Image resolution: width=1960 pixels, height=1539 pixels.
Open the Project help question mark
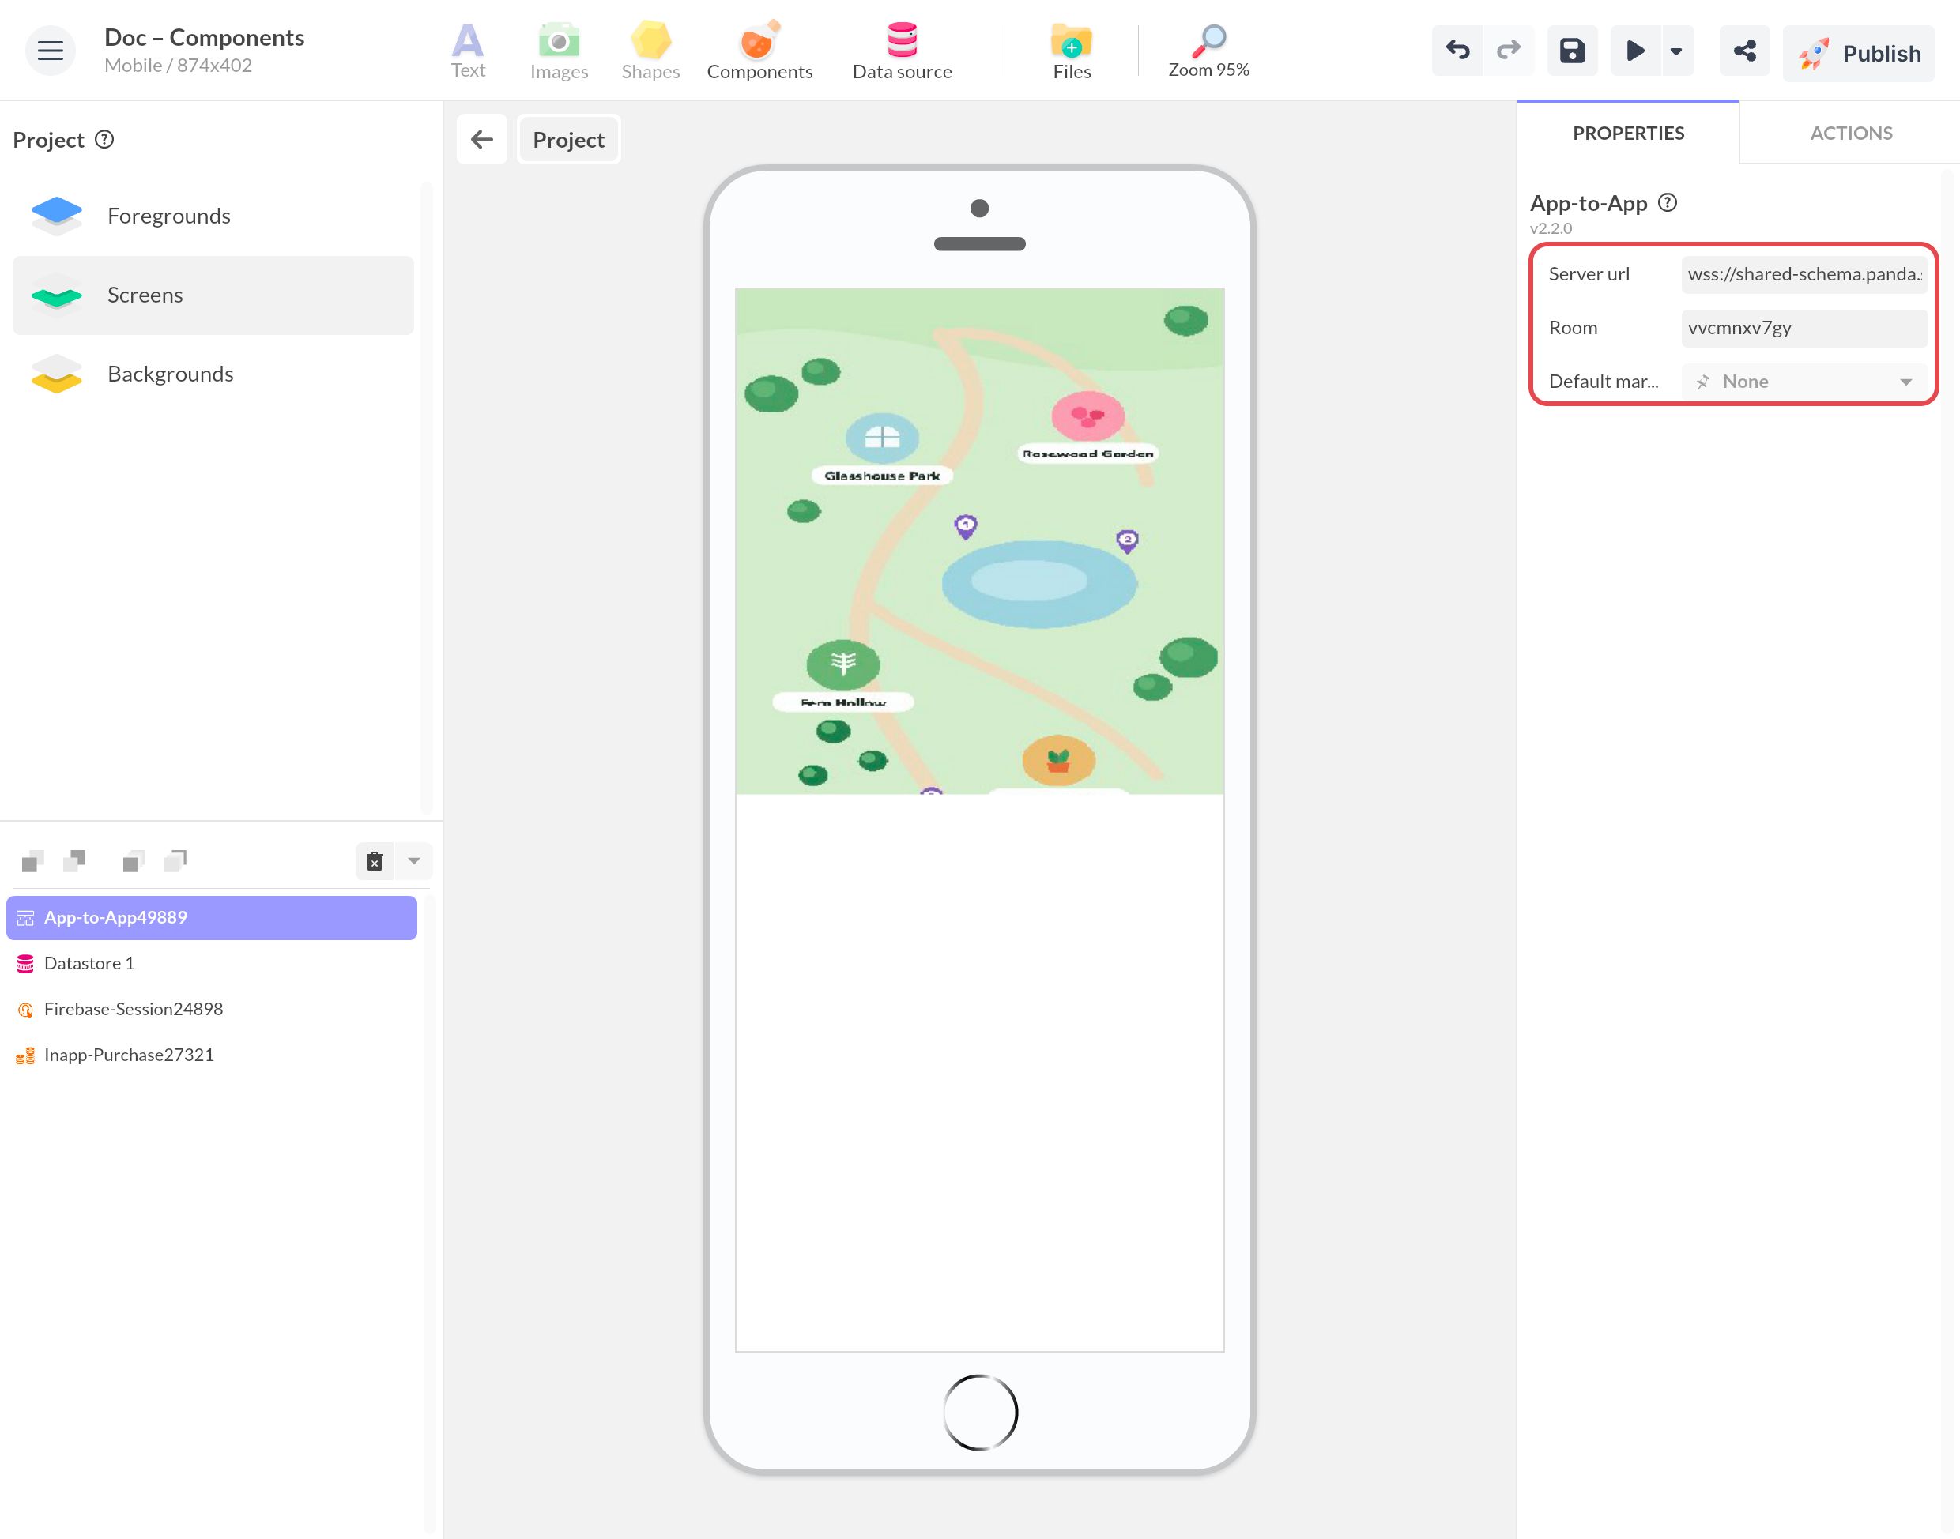coord(104,140)
